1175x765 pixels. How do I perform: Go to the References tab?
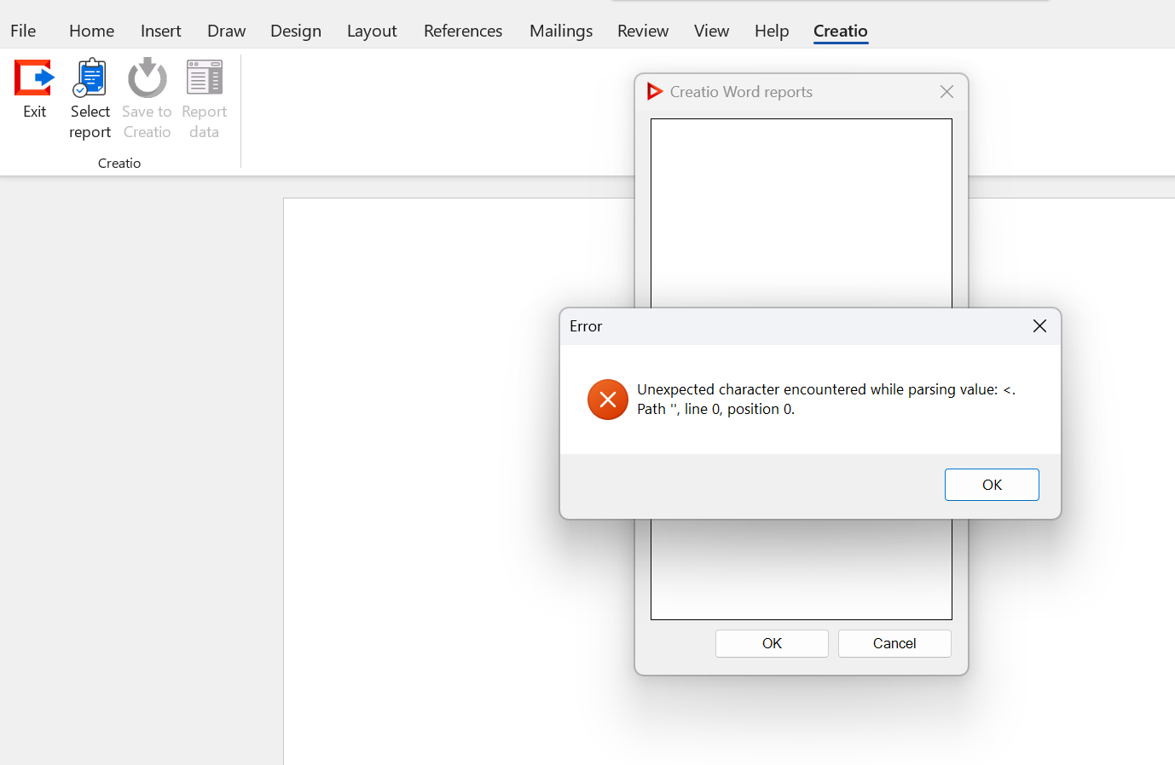click(463, 31)
